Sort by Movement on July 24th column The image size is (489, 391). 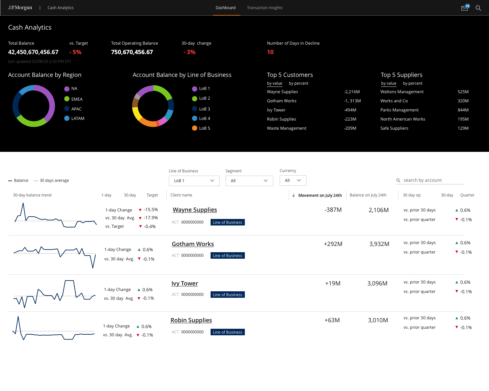click(320, 195)
